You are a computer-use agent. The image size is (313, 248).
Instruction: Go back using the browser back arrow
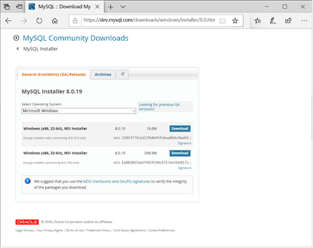tap(8, 20)
